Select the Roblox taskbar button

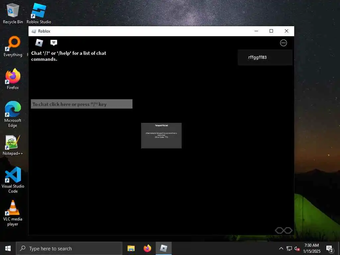click(164, 248)
